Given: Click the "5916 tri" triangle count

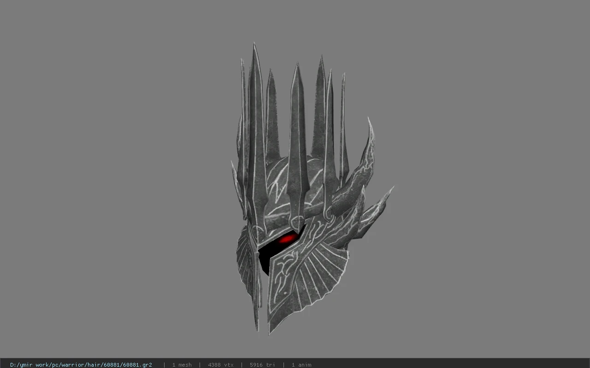Looking at the screenshot, I should point(262,365).
